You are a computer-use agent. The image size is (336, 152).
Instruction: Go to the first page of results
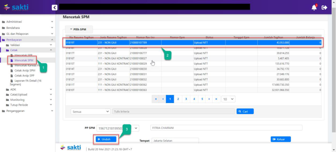point(155,99)
